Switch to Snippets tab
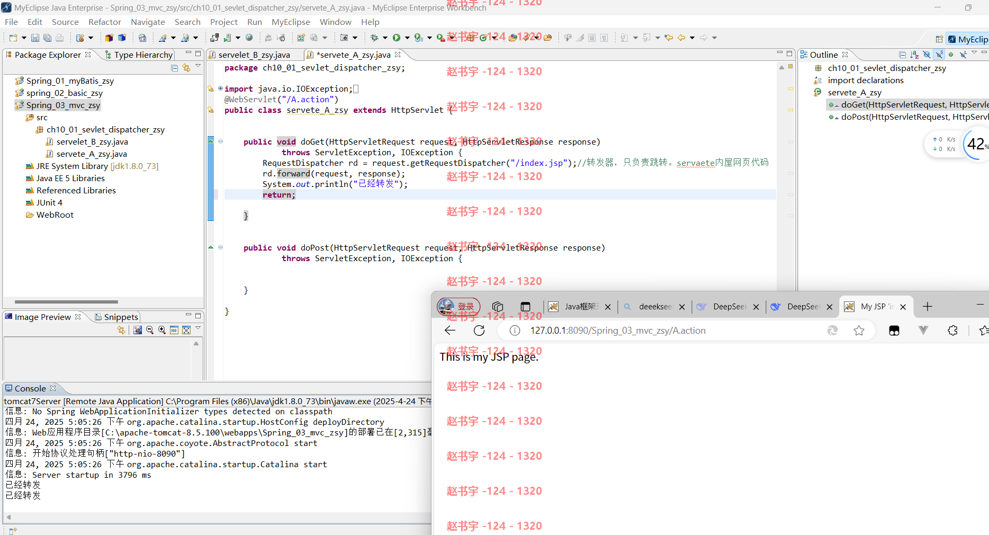Image resolution: width=989 pixels, height=535 pixels. pos(116,317)
